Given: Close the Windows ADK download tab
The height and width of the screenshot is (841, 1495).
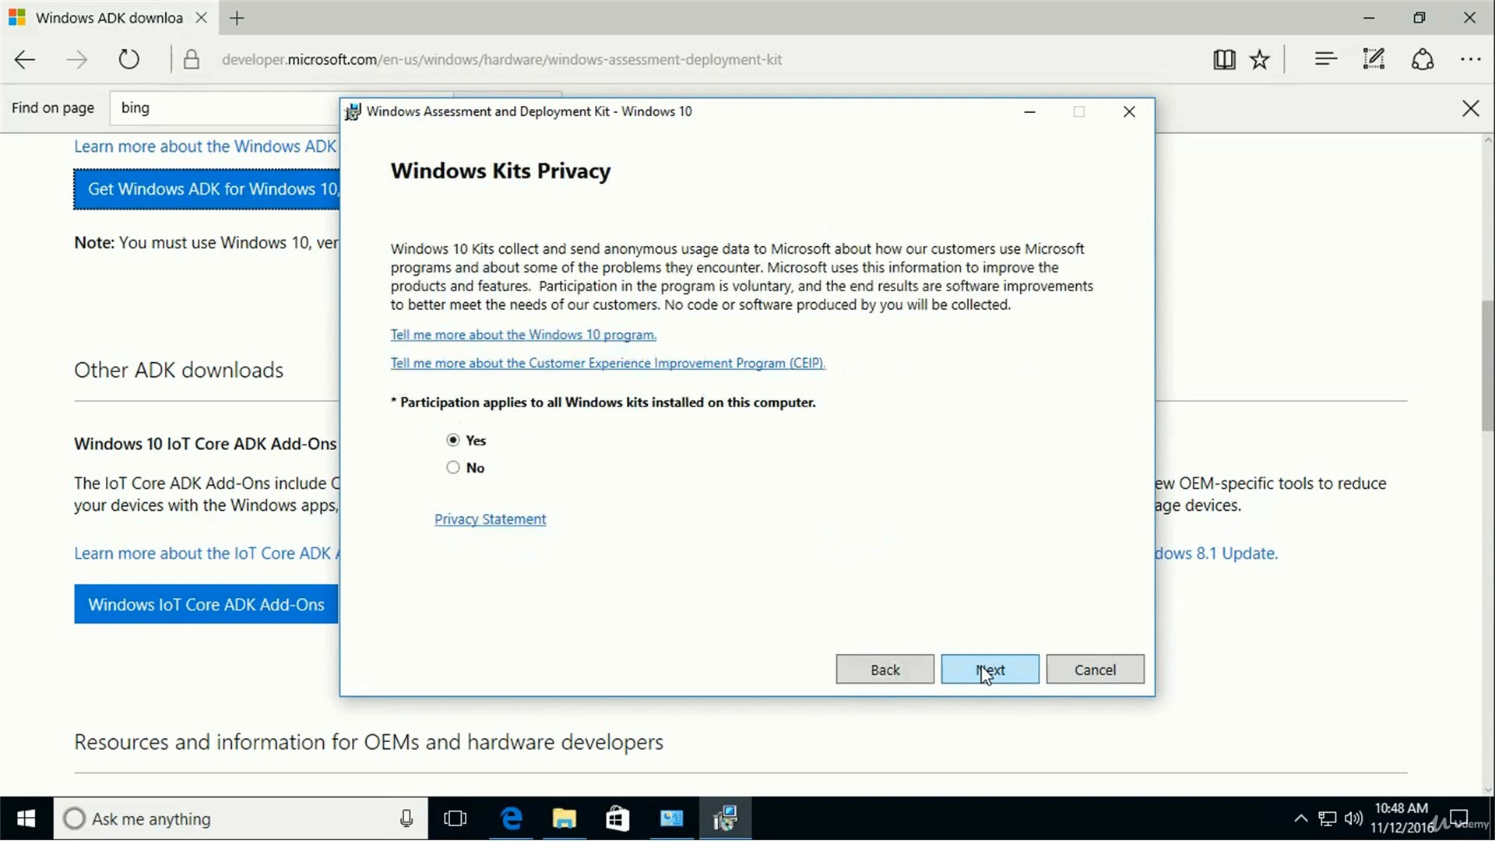Looking at the screenshot, I should 201,18.
